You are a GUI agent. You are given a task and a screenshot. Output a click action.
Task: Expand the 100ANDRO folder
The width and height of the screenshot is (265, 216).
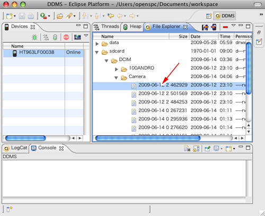pyautogui.click(x=117, y=69)
